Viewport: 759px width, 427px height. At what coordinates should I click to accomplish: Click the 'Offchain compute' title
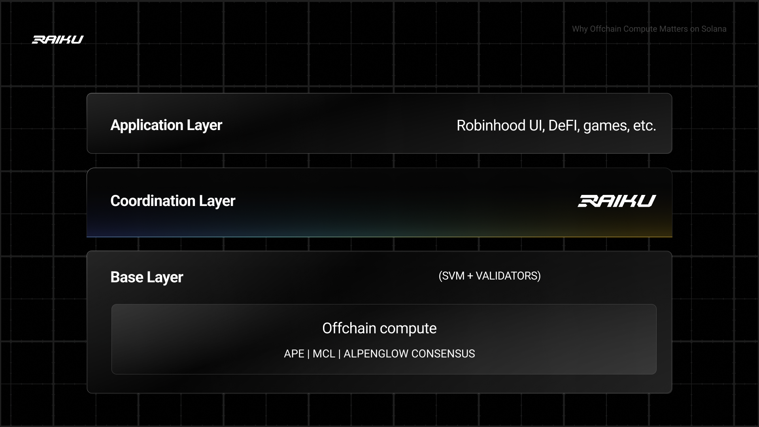click(x=379, y=328)
